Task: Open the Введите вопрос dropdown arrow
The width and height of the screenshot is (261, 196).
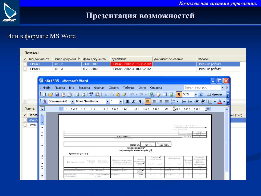Action: (x=222, y=88)
